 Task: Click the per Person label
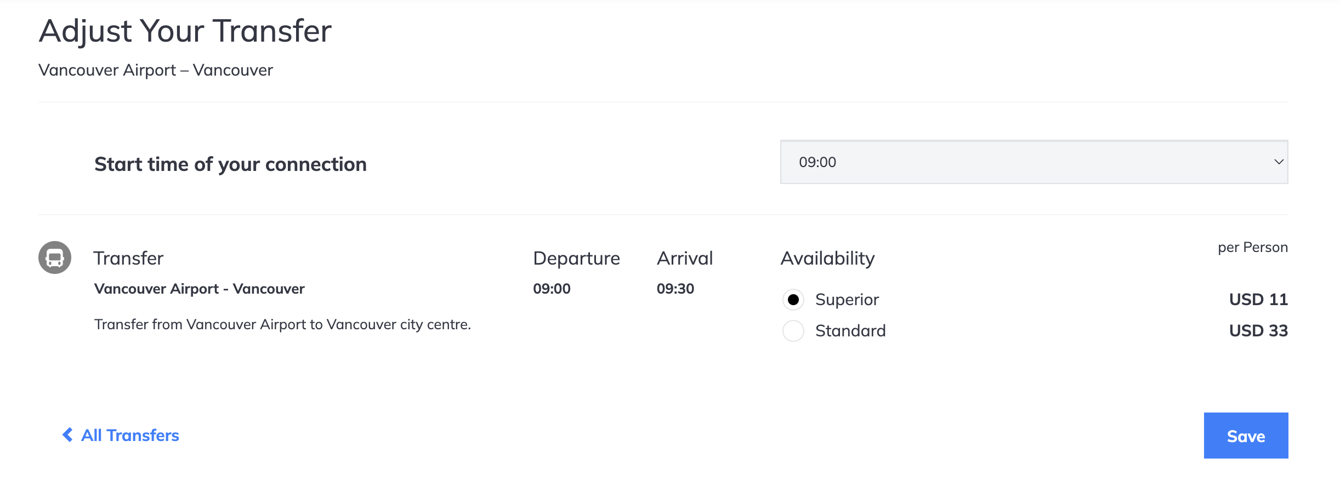pyautogui.click(x=1253, y=247)
